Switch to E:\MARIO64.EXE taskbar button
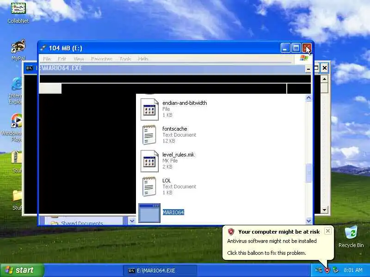 (160, 271)
